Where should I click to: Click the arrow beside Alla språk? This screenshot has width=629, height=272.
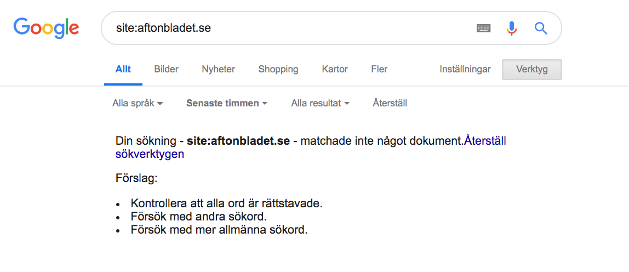click(160, 104)
